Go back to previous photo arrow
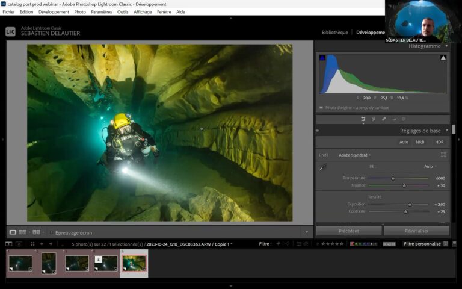The image size is (462, 289). [x=42, y=244]
